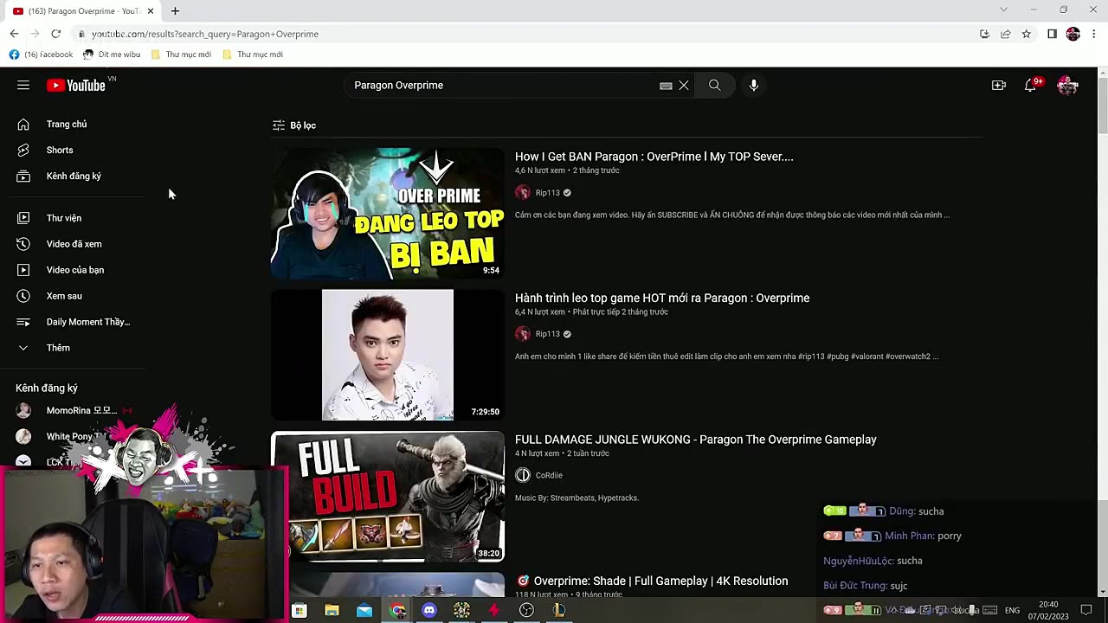Open the on-screen keyboard icon in search box
Viewport: 1108px width, 623px height.
click(666, 86)
